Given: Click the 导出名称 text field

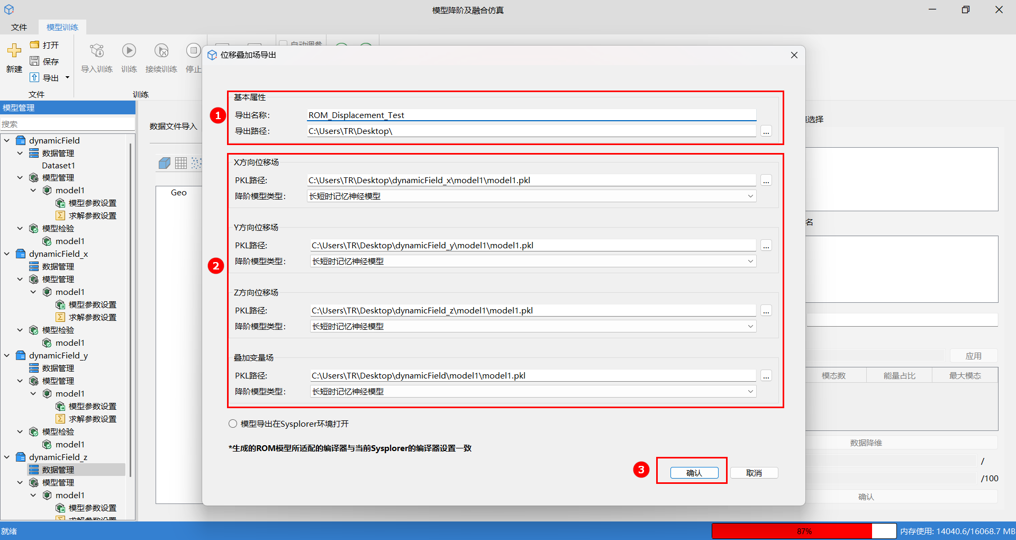Looking at the screenshot, I should [531, 115].
